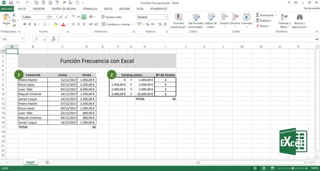This screenshot has width=320, height=171.
Task: Click Iniciar sesión link
Action: pyautogui.click(x=312, y=8)
